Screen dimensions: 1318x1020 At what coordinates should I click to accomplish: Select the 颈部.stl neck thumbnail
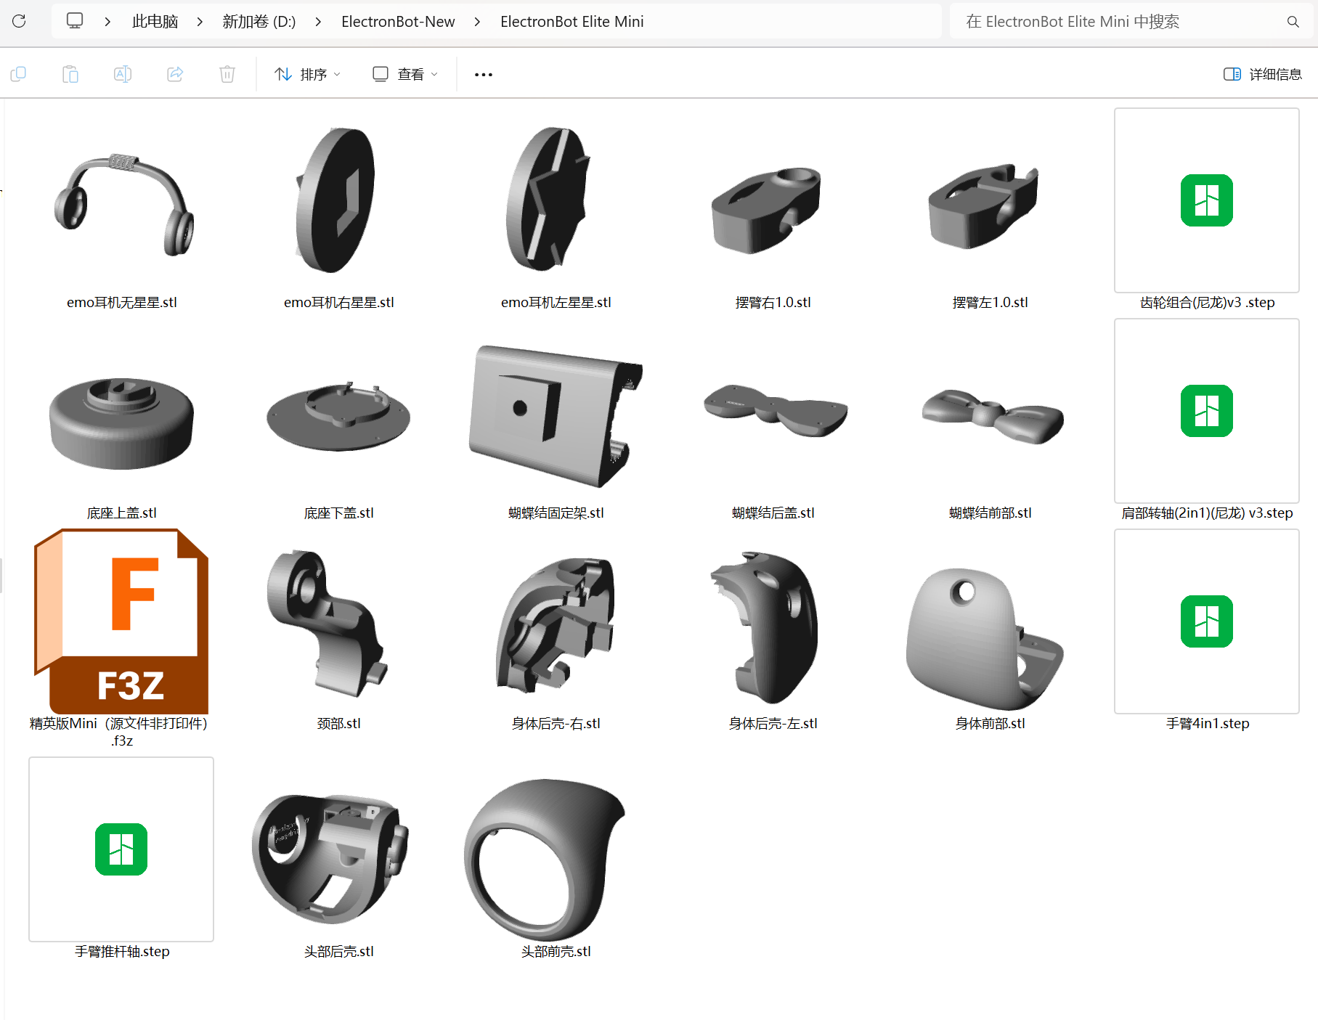click(327, 624)
